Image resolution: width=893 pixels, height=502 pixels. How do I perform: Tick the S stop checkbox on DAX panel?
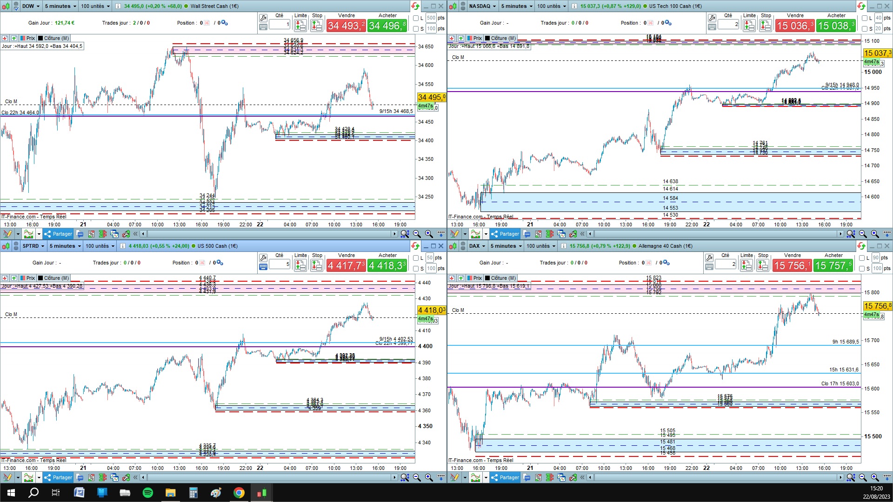863,269
